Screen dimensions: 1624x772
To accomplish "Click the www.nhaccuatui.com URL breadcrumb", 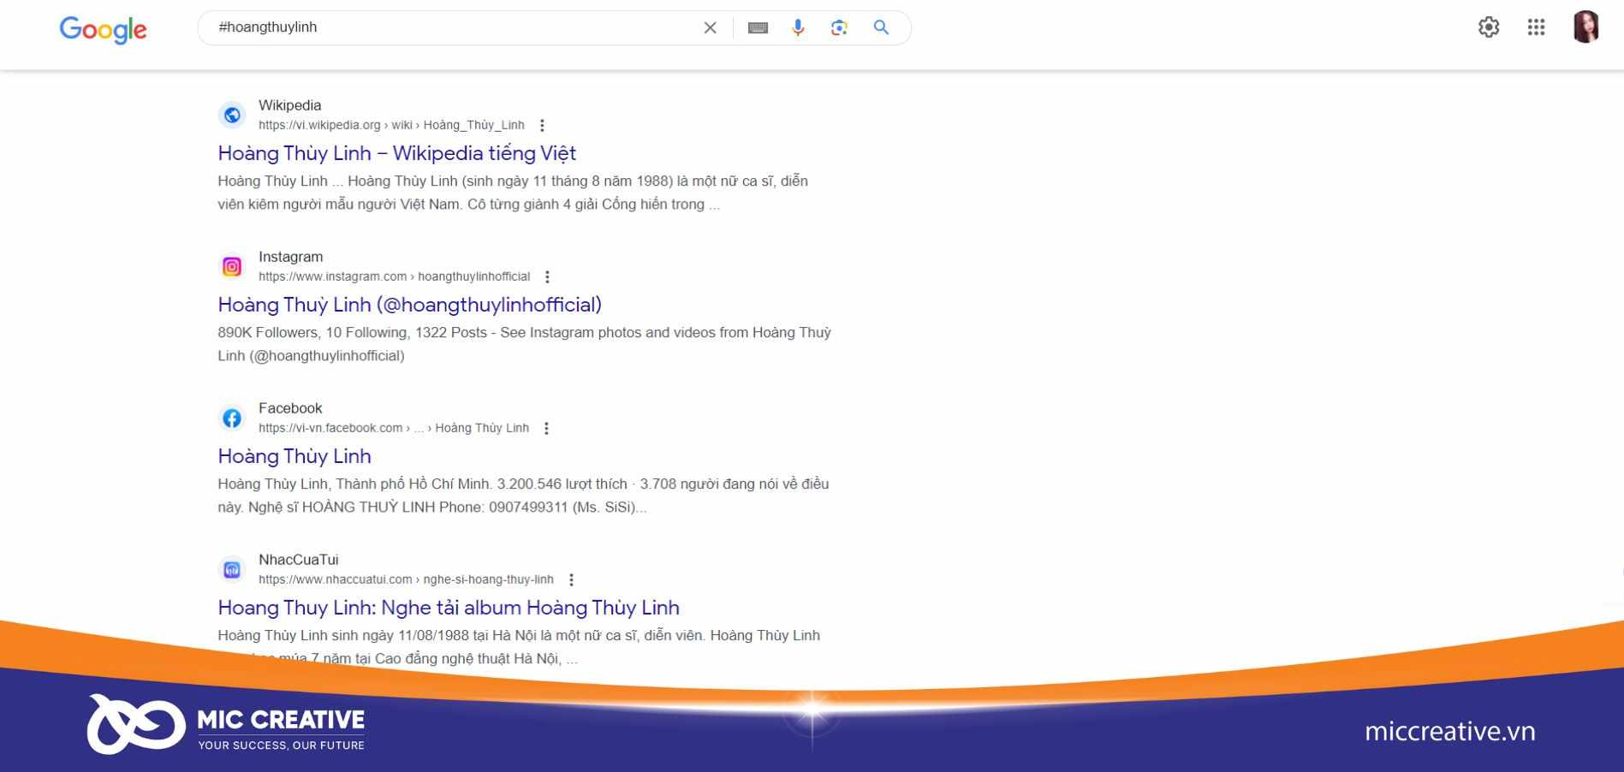I will [x=406, y=579].
